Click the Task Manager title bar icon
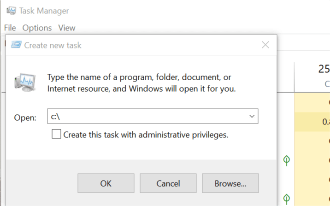 [11, 11]
